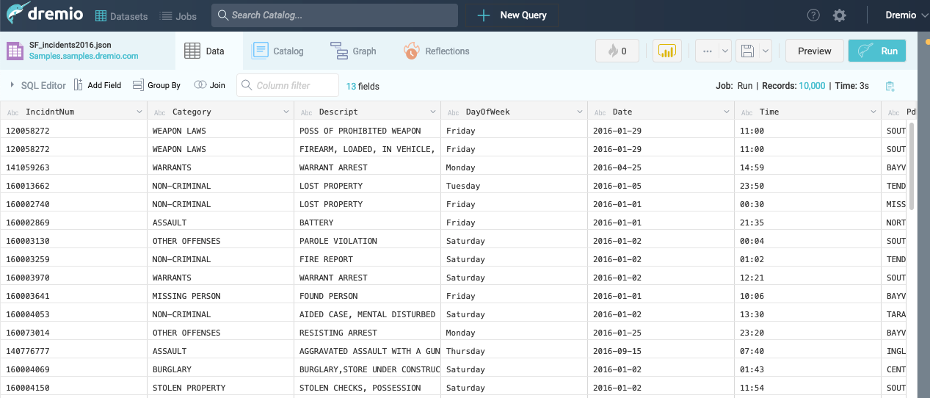Switch to the Graph tab
The height and width of the screenshot is (398, 930).
click(353, 51)
